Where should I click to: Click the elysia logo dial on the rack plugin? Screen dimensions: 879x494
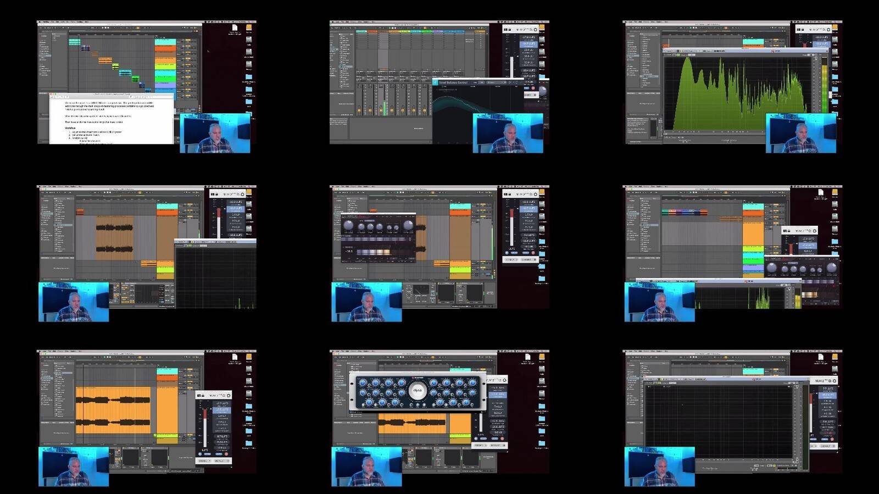click(x=417, y=391)
